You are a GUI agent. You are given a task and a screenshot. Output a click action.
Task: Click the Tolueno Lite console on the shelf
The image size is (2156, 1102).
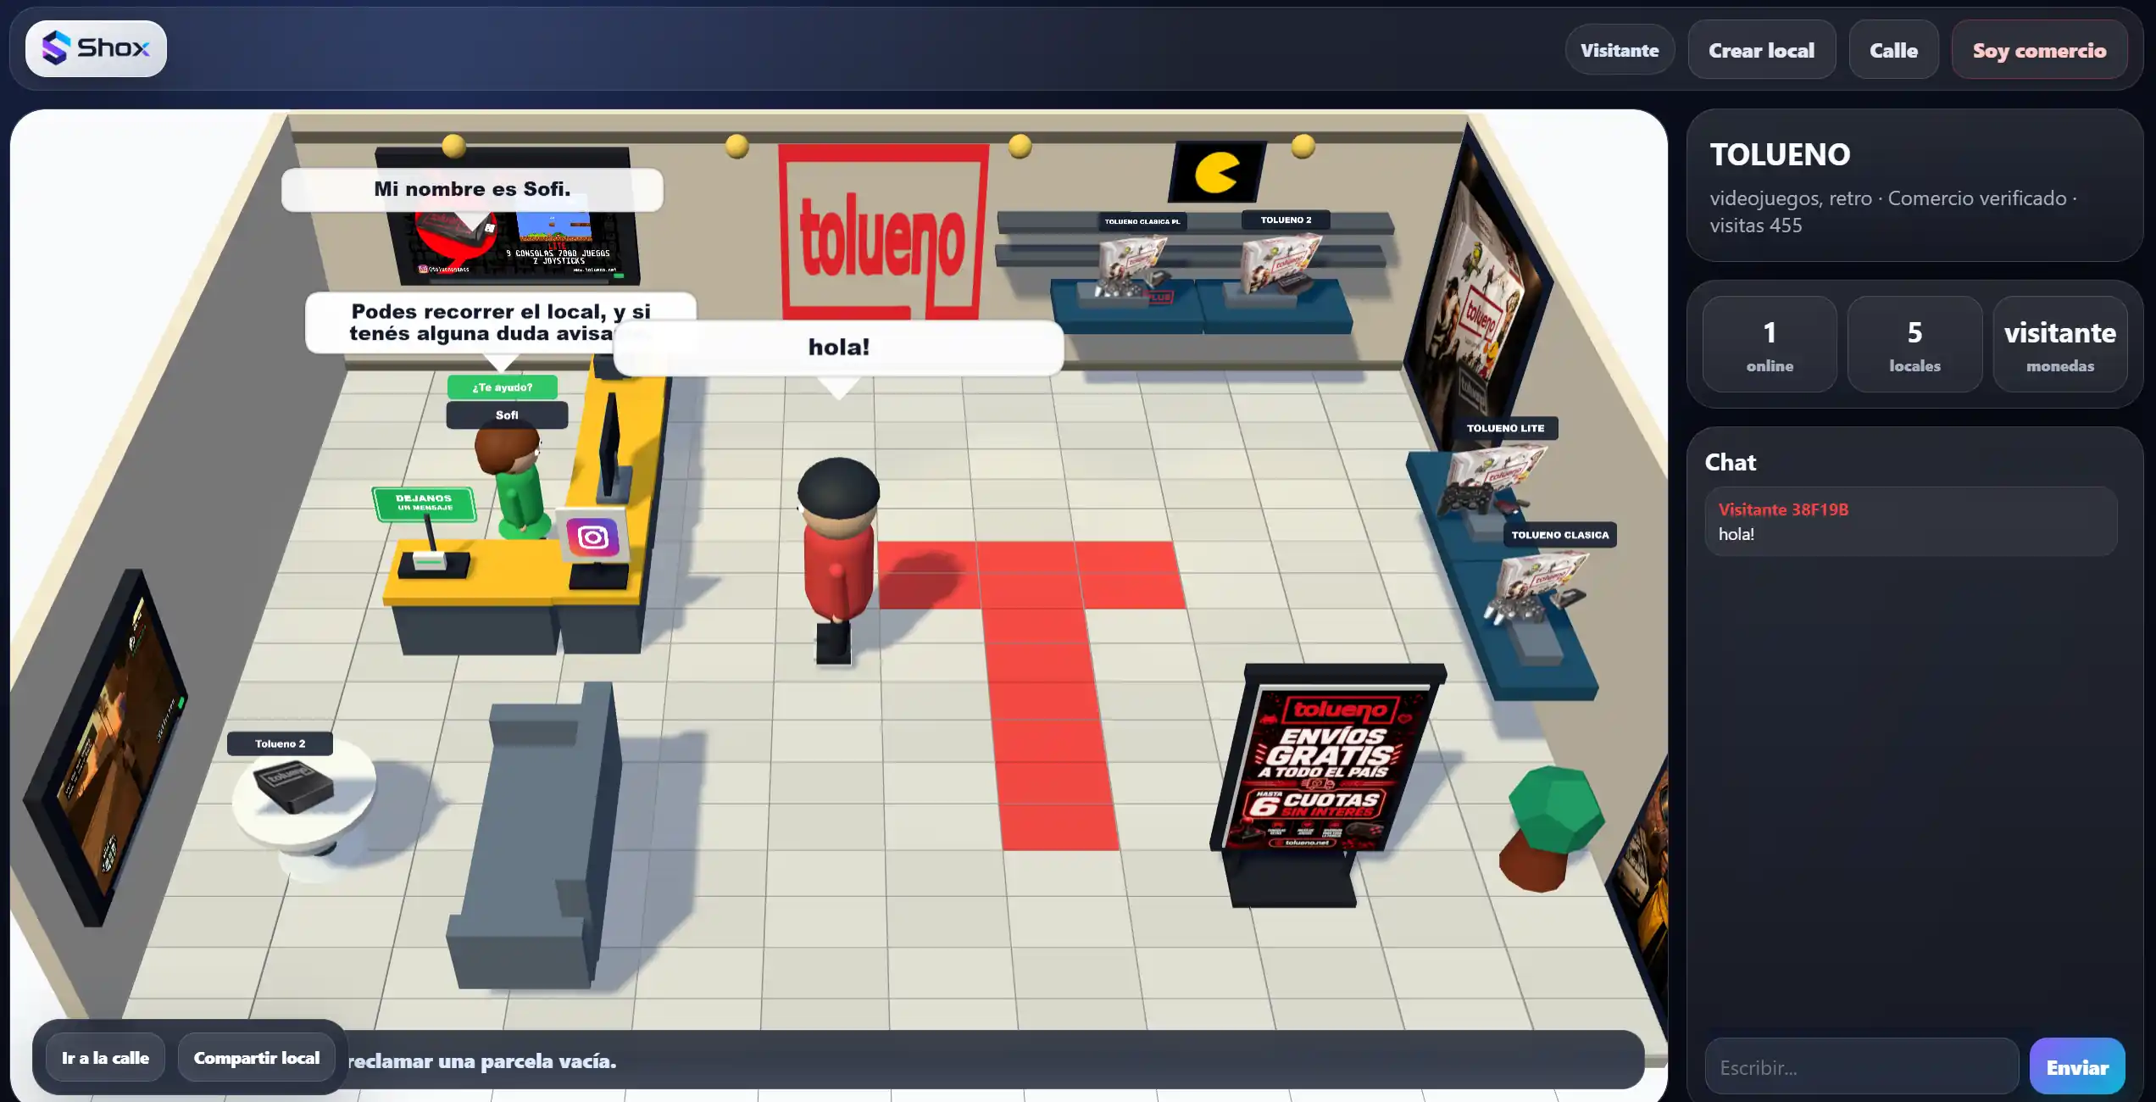1492,479
